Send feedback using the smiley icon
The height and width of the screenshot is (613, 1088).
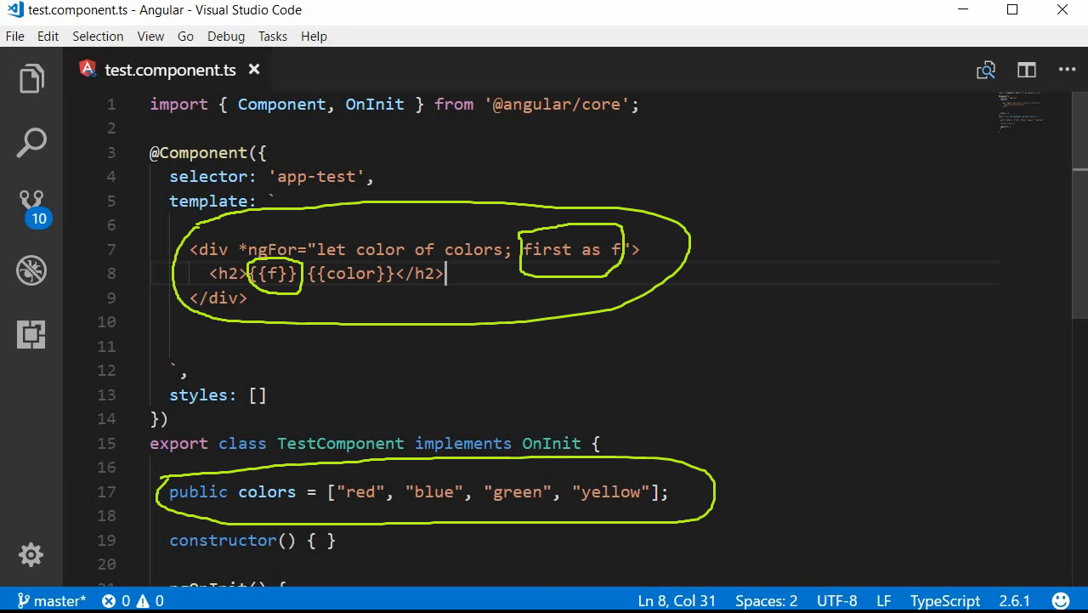pyautogui.click(x=1060, y=600)
